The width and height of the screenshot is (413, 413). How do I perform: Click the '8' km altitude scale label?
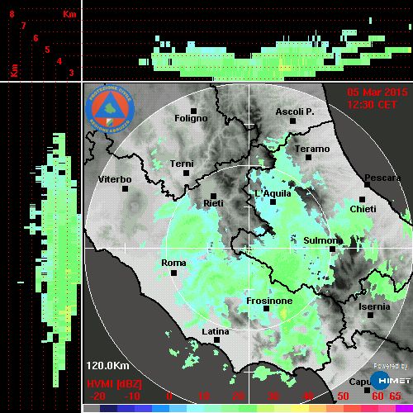pyautogui.click(x=12, y=14)
